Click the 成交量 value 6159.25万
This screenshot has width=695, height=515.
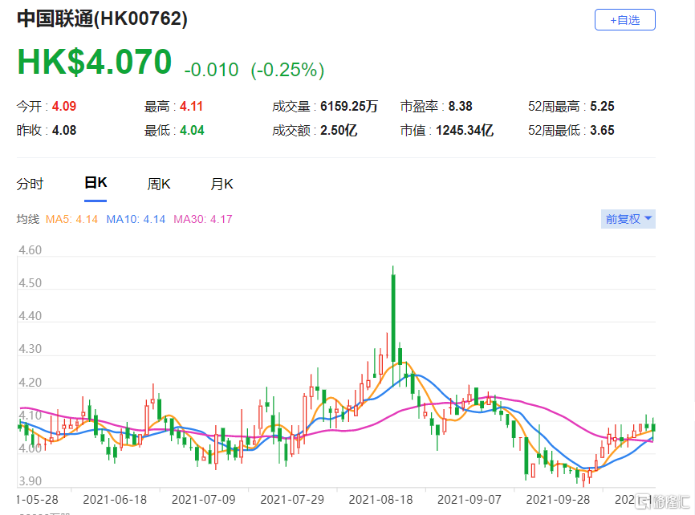[x=349, y=106]
